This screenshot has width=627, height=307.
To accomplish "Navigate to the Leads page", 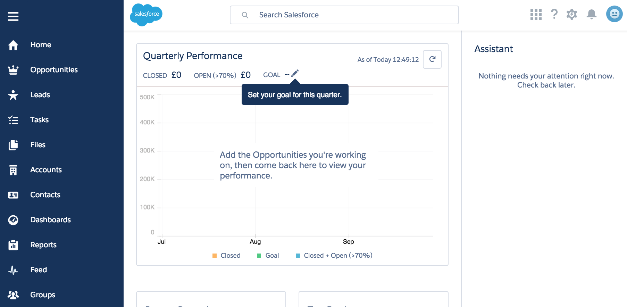I will point(40,95).
